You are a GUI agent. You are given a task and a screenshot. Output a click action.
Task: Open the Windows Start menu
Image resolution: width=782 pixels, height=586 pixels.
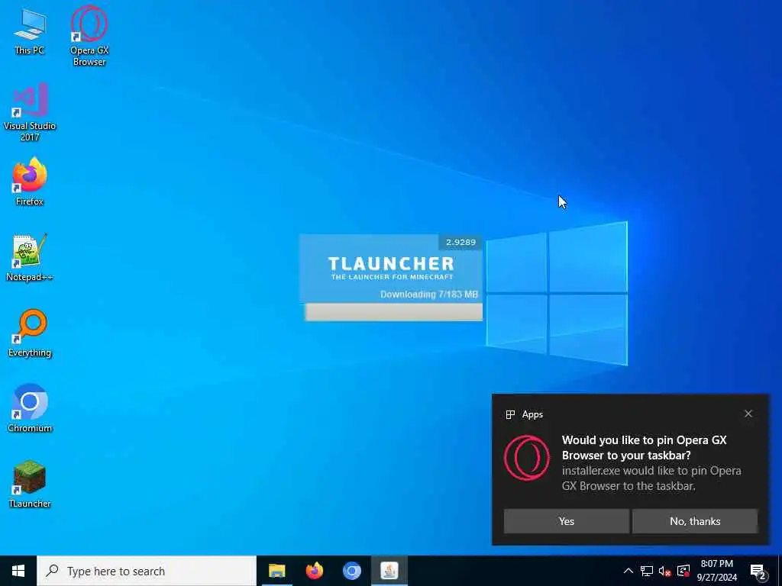coord(18,571)
